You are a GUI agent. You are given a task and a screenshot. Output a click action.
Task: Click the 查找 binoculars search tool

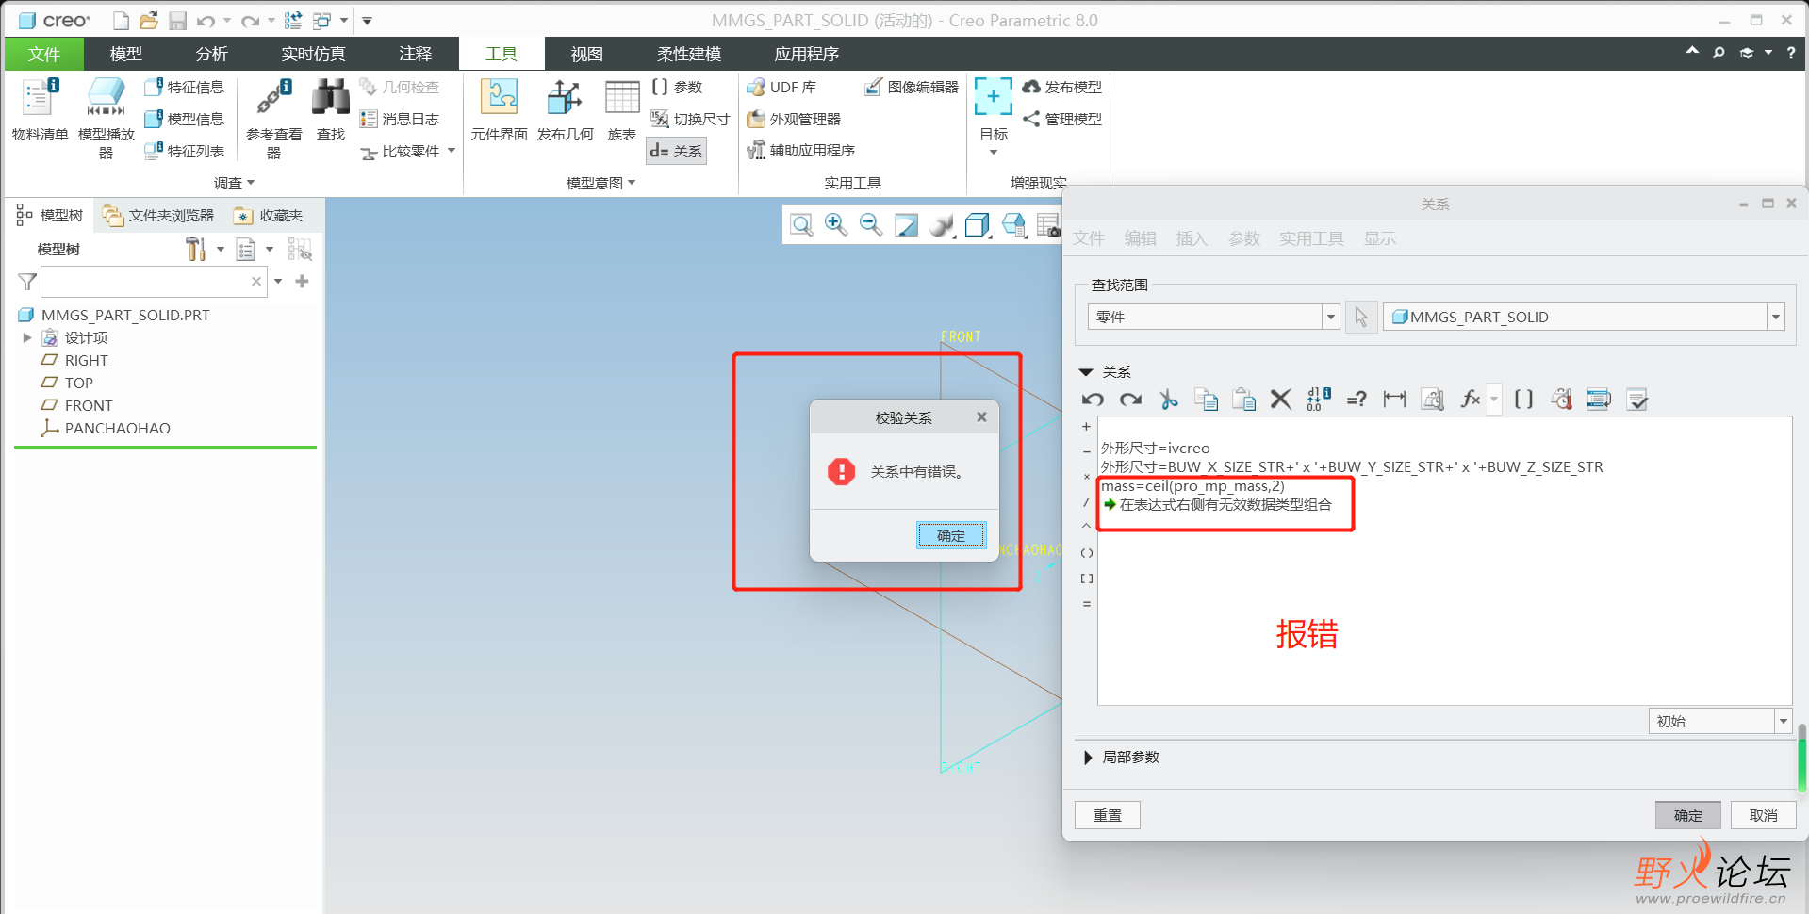tap(331, 111)
